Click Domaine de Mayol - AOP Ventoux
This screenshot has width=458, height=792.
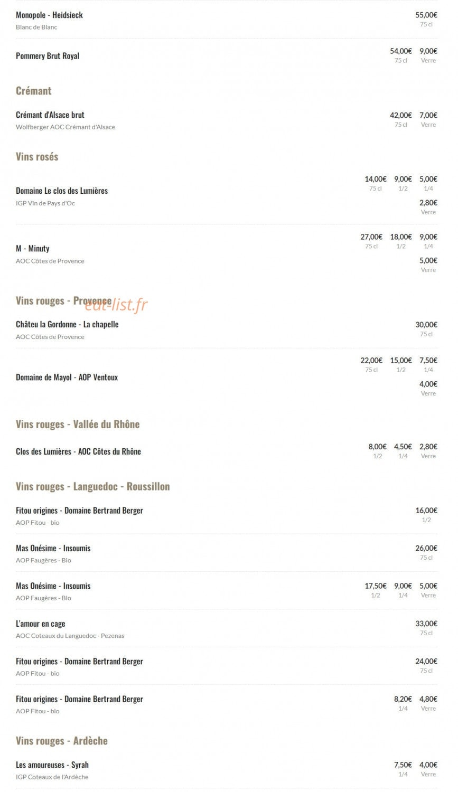tap(67, 378)
